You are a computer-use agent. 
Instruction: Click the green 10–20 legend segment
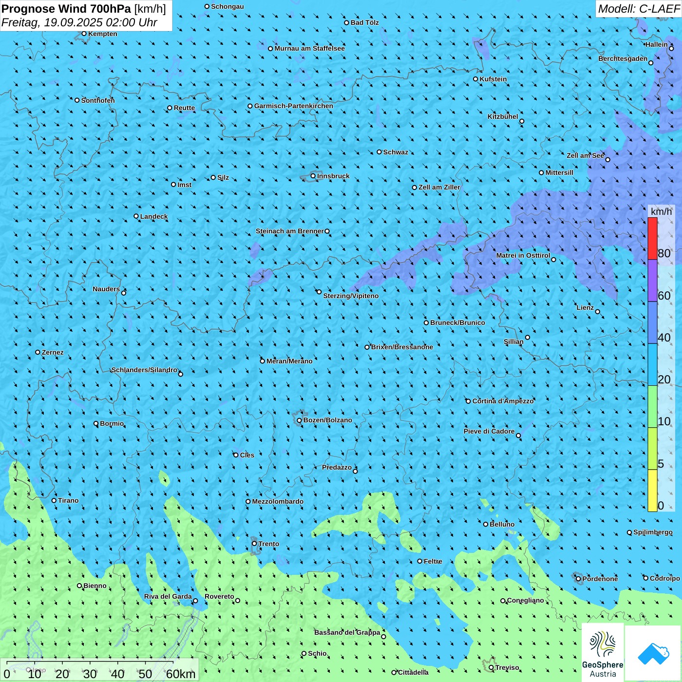[652, 407]
